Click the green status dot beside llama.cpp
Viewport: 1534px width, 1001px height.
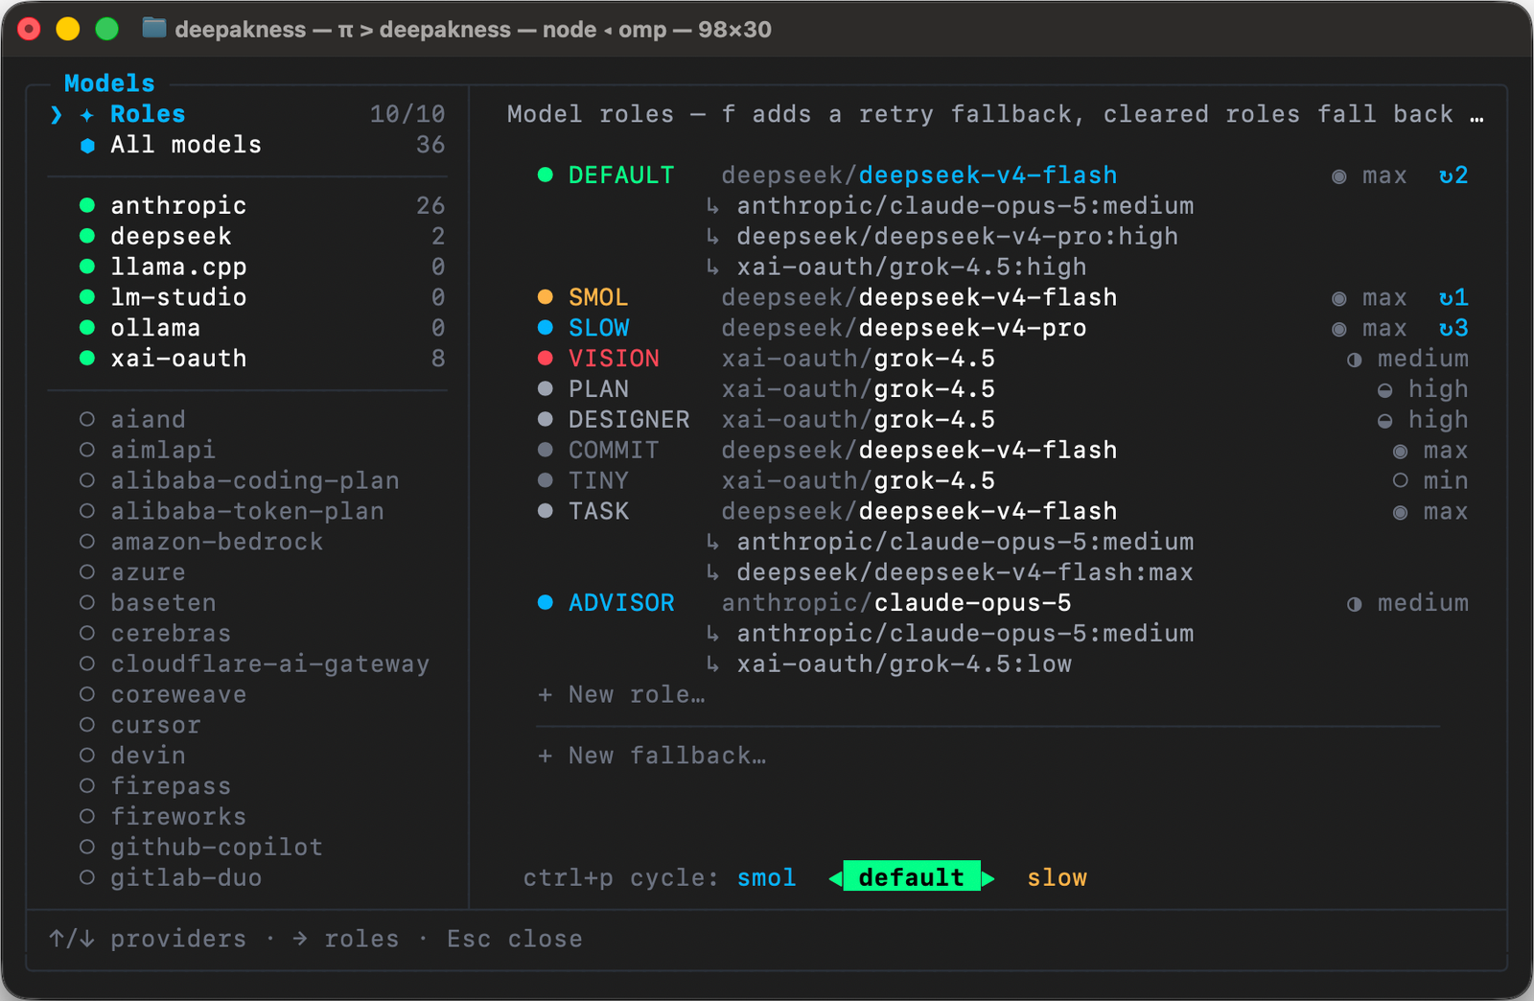[x=87, y=267]
